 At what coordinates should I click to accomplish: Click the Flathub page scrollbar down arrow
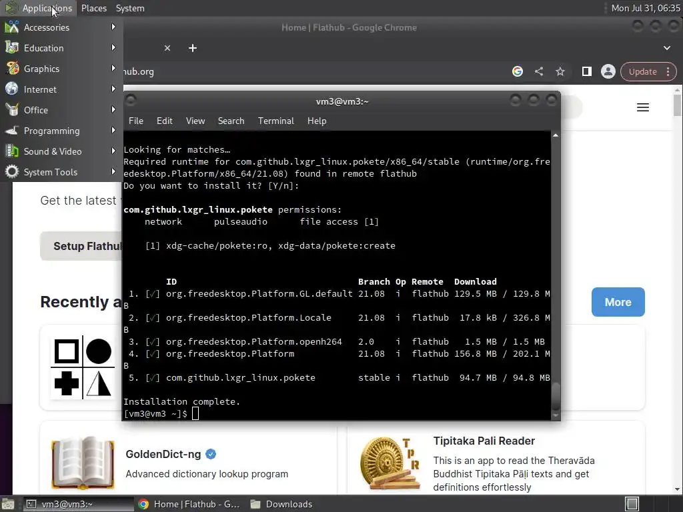(677, 489)
